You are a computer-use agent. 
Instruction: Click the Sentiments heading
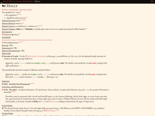tap(7, 32)
